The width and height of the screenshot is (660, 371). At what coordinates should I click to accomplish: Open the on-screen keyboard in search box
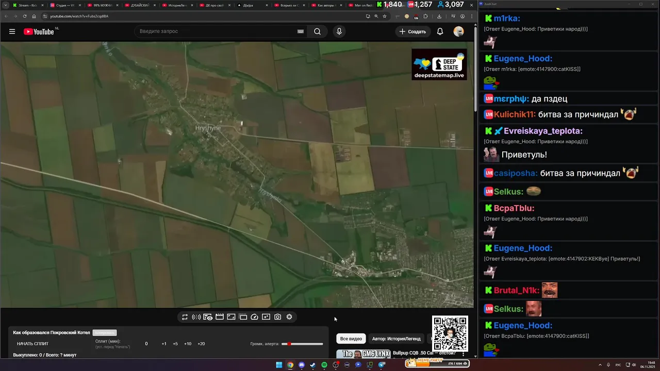tap(301, 31)
